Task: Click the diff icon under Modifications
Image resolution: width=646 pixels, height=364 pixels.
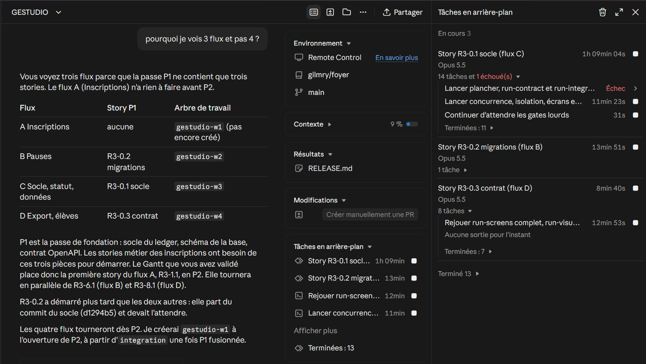Action: tap(299, 214)
